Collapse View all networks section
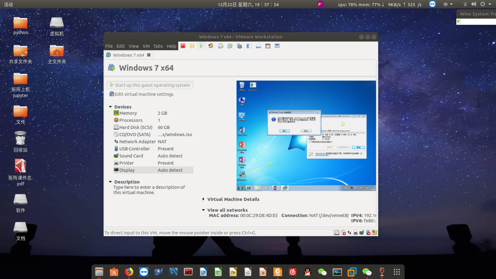 pos(204,210)
